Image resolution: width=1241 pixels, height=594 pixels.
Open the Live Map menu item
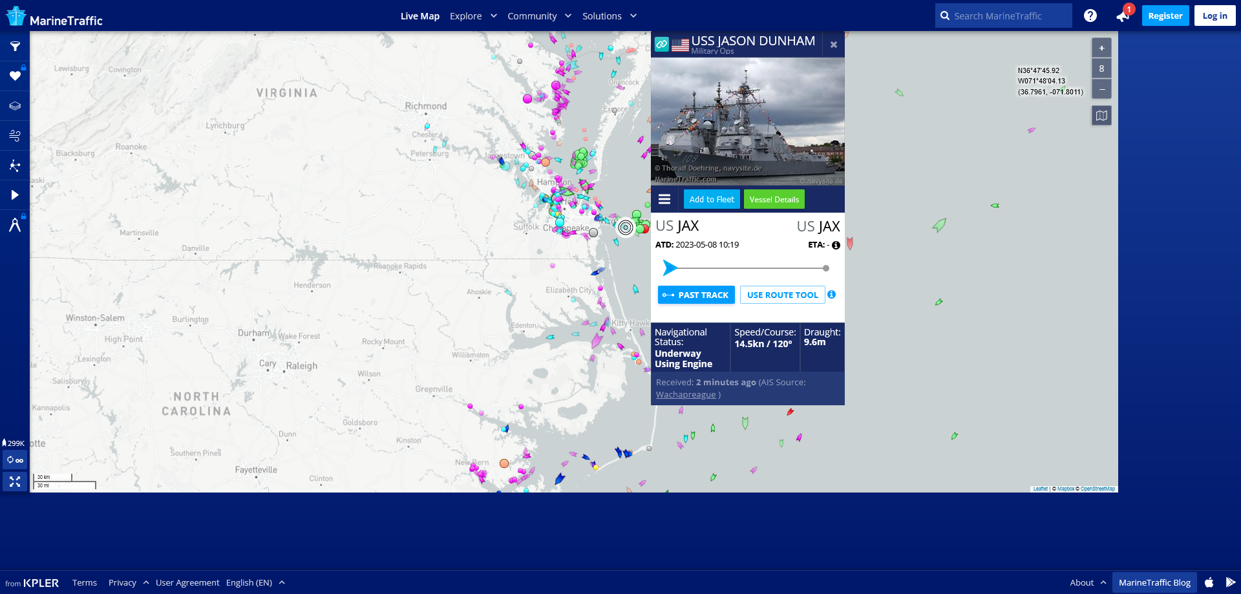pos(420,16)
